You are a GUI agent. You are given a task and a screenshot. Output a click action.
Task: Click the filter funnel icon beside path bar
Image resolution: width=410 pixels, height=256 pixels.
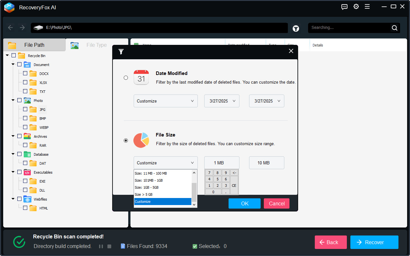(x=296, y=29)
